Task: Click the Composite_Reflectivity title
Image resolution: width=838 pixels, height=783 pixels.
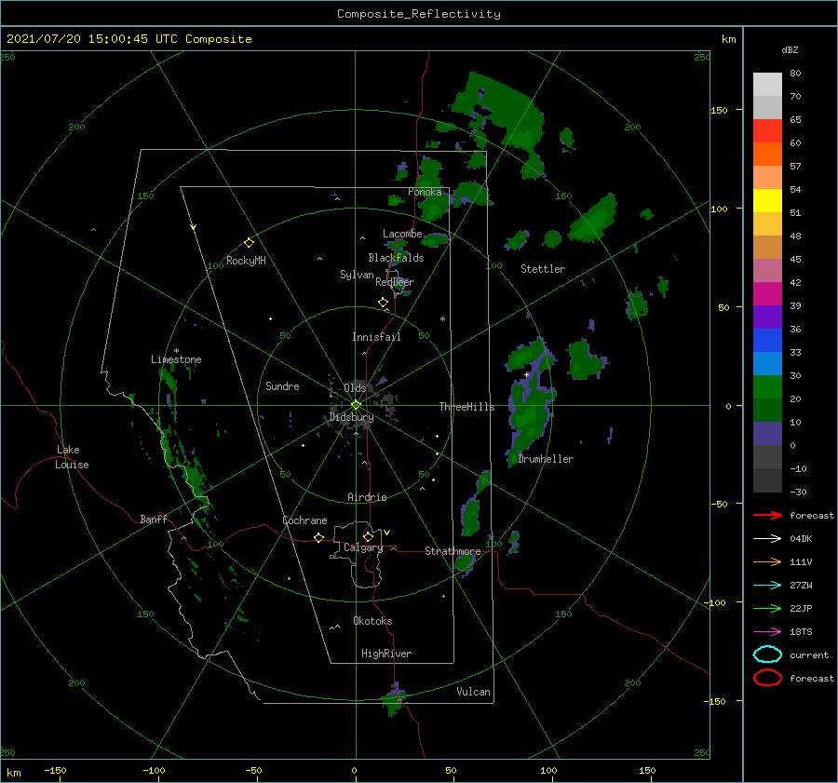Action: click(x=419, y=14)
